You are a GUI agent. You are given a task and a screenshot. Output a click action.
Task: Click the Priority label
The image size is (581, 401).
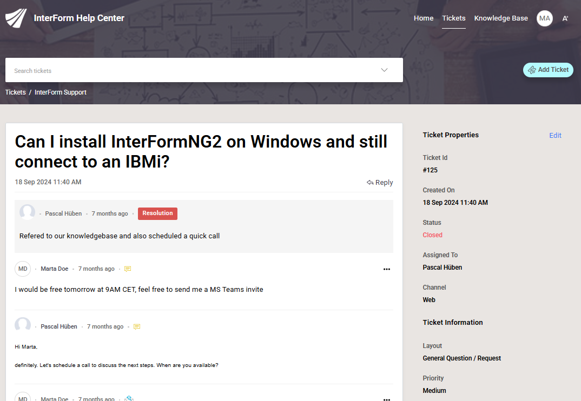[x=433, y=378]
